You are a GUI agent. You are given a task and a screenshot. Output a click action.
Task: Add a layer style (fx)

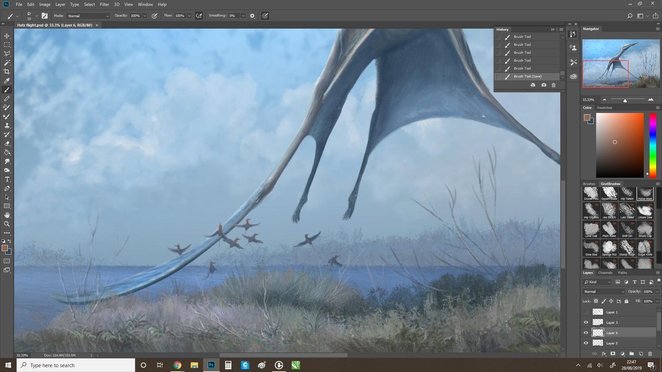[604, 353]
